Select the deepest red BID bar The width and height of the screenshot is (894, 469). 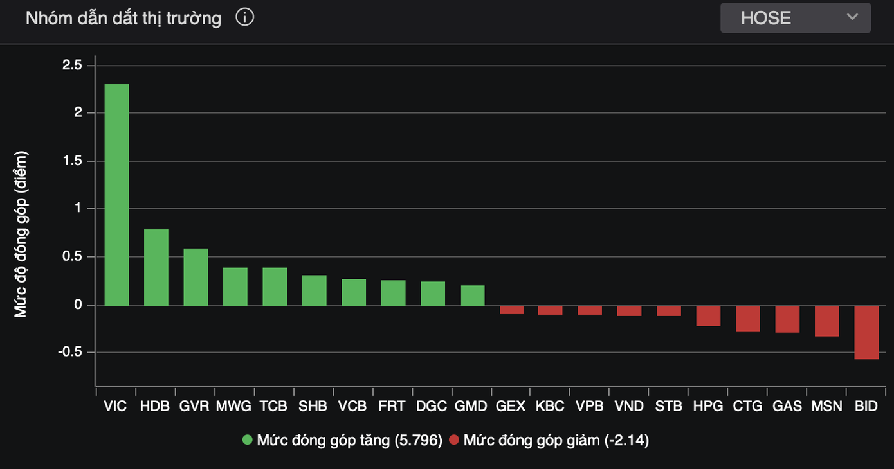(866, 331)
